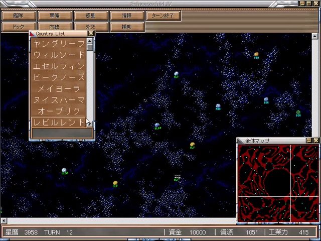This screenshot has width=321, height=241.
Task: Click the fleet ship icon on the star map
Action: coord(177,177)
